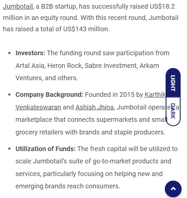Image resolution: width=187 pixels, height=198 pixels.
Task: Click the Company Background bold label
Action: click(x=49, y=95)
